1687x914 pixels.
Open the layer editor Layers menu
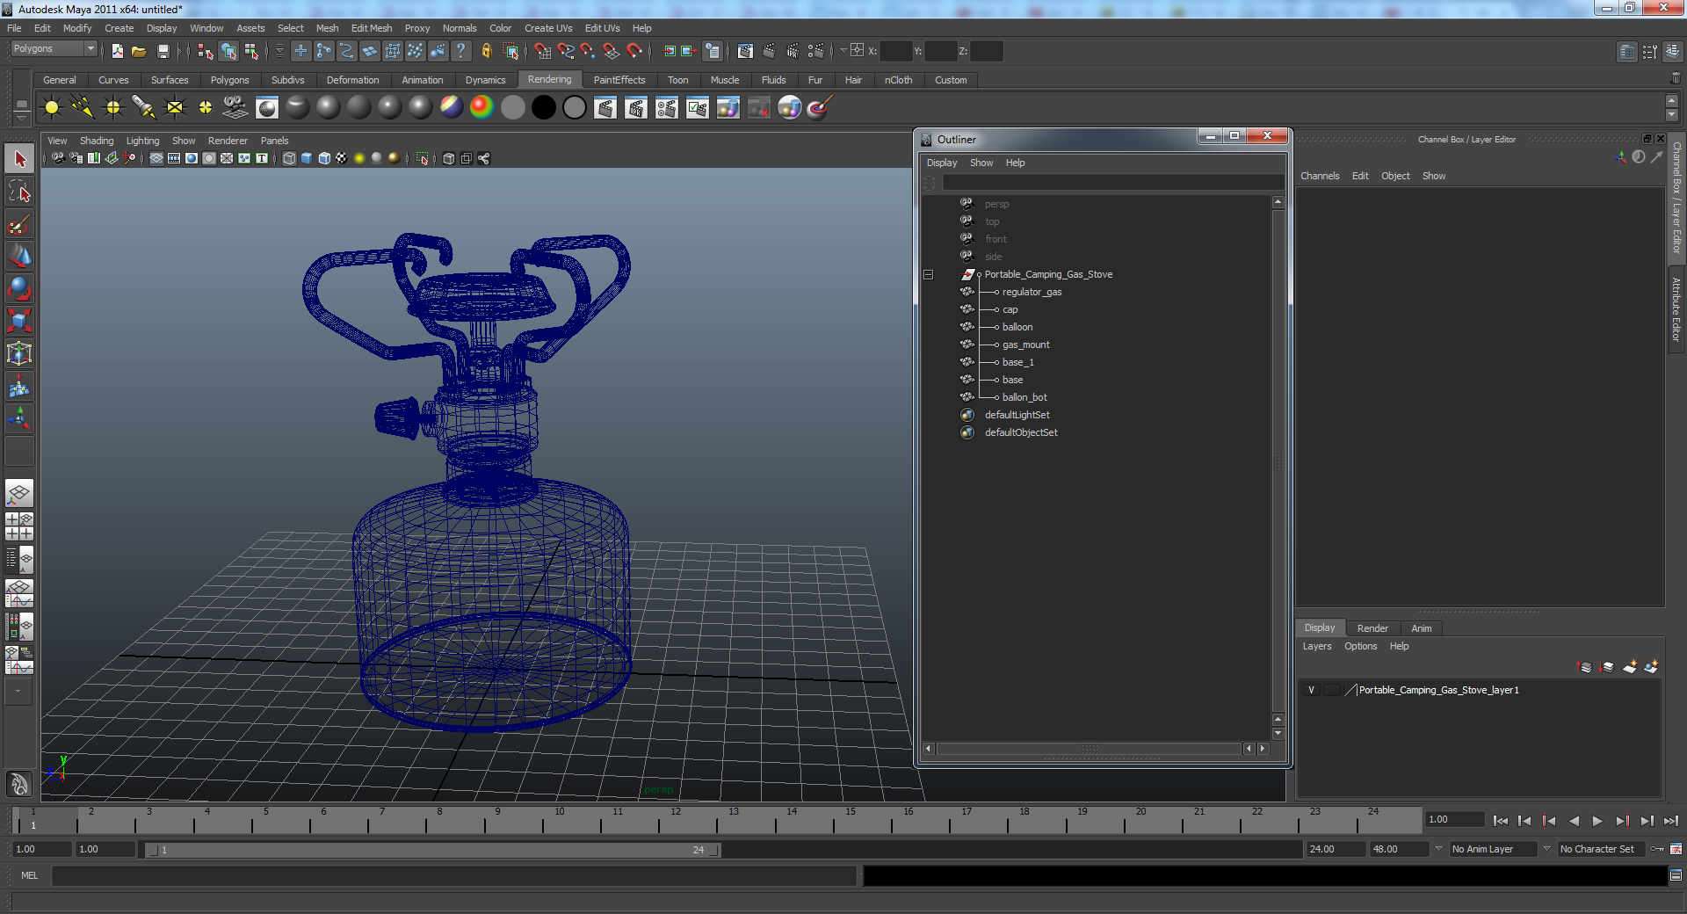pos(1316,647)
